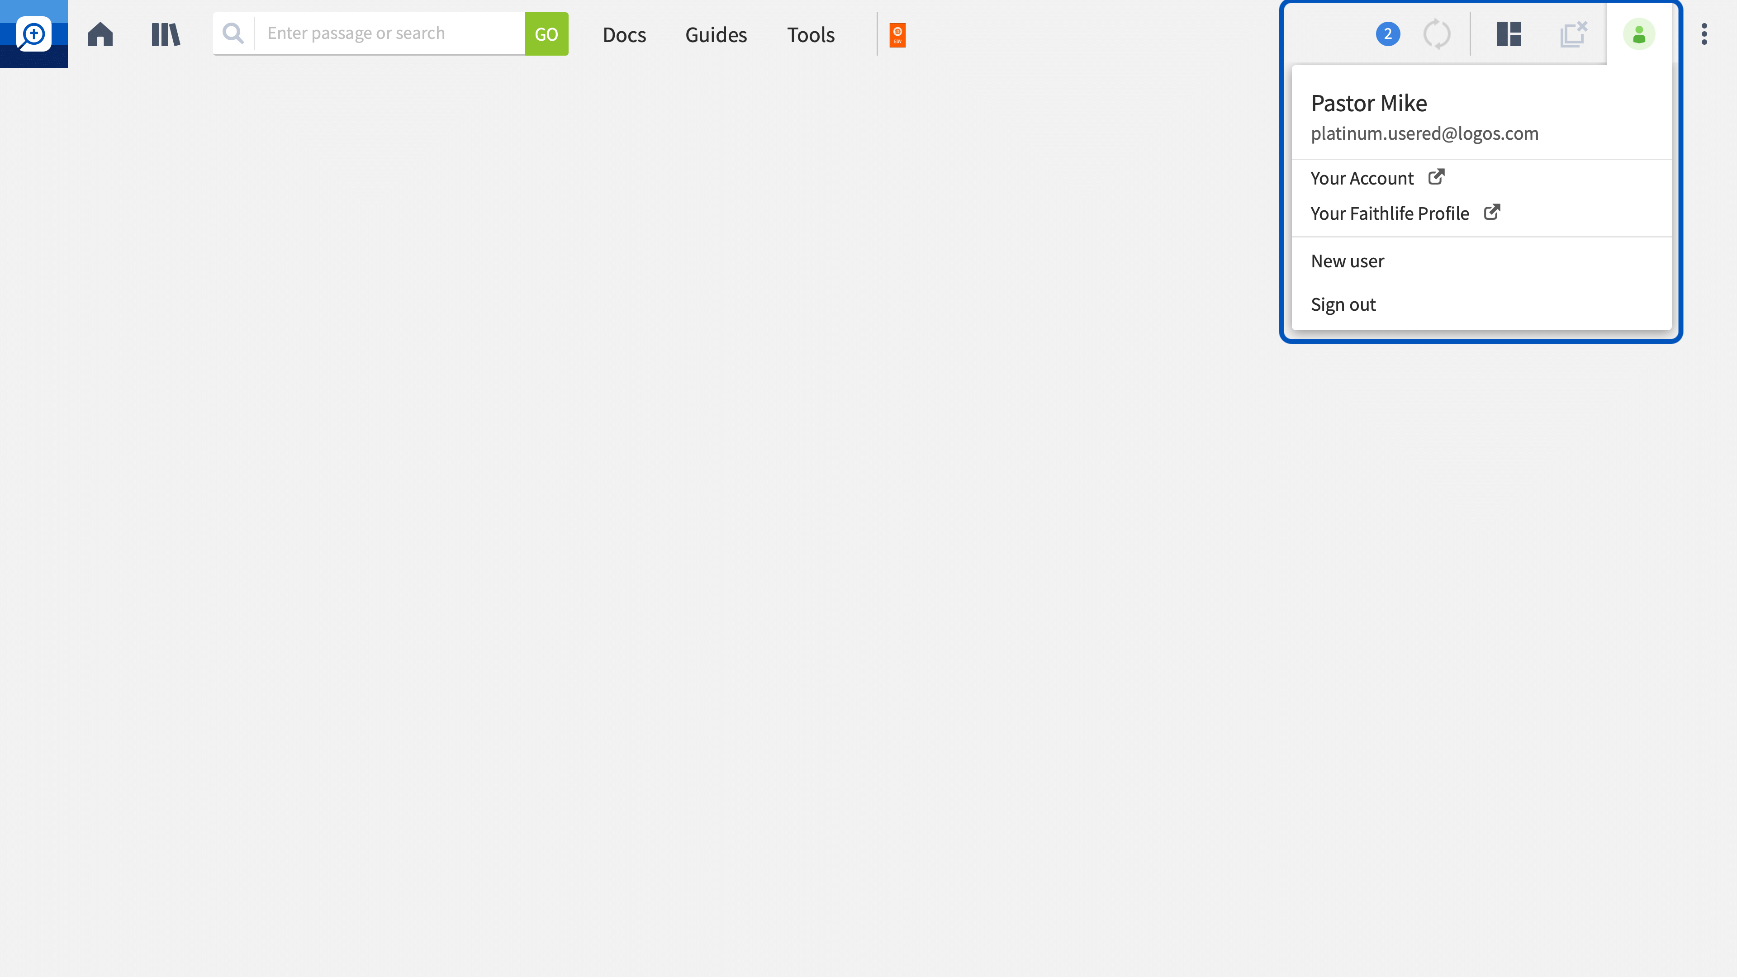The image size is (1737, 977).
Task: Click the passage or search input field
Action: 390,33
